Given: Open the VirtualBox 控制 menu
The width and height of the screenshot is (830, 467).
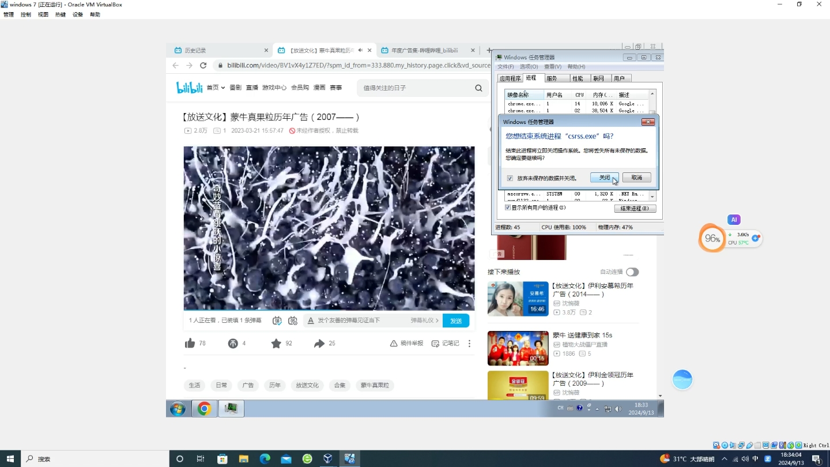Looking at the screenshot, I should click(26, 14).
